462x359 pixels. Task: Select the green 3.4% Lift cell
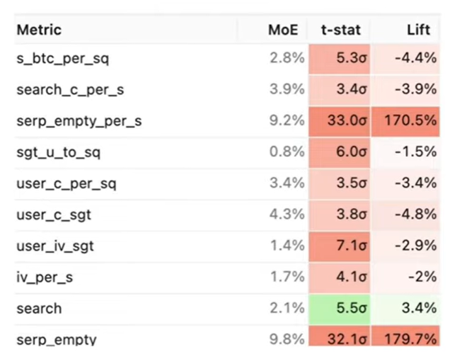406,309
